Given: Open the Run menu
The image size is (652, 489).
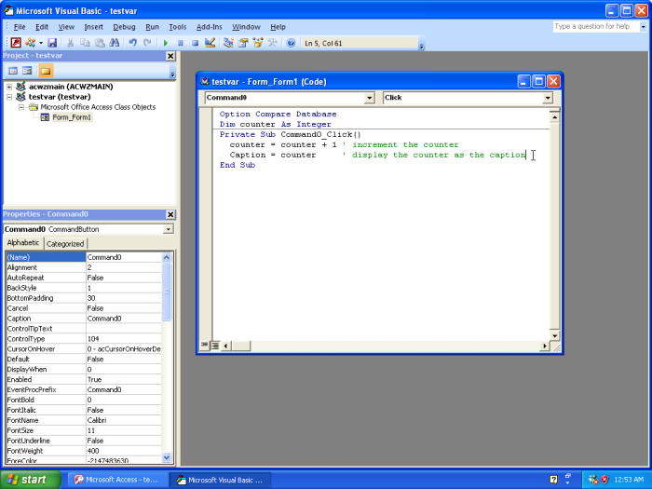Looking at the screenshot, I should (x=152, y=27).
